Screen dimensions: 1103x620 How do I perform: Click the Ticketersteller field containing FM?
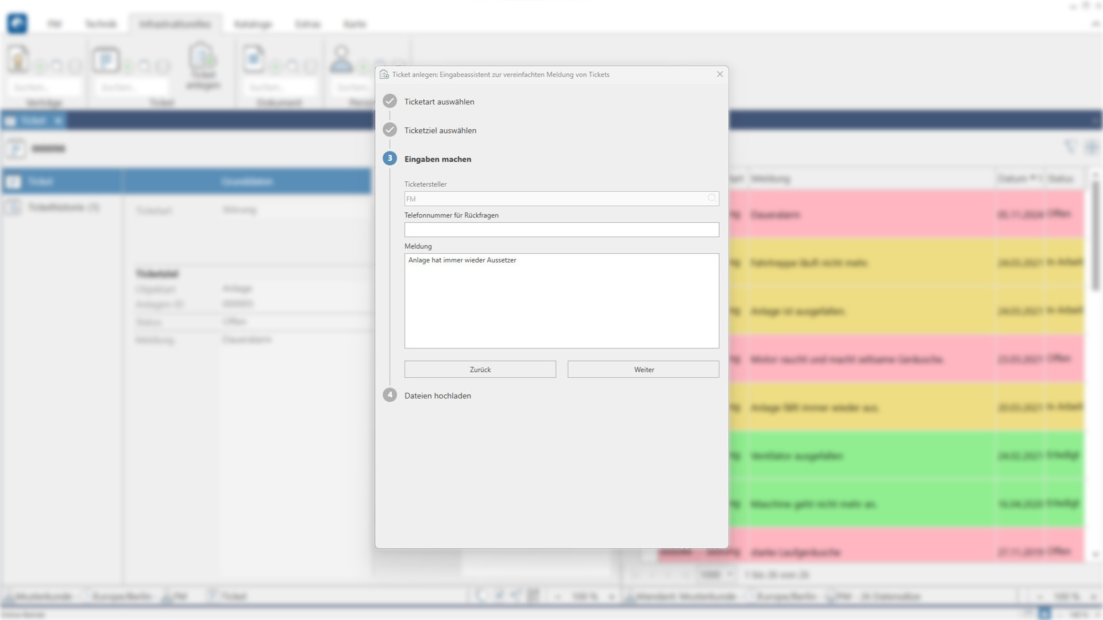click(x=551, y=199)
